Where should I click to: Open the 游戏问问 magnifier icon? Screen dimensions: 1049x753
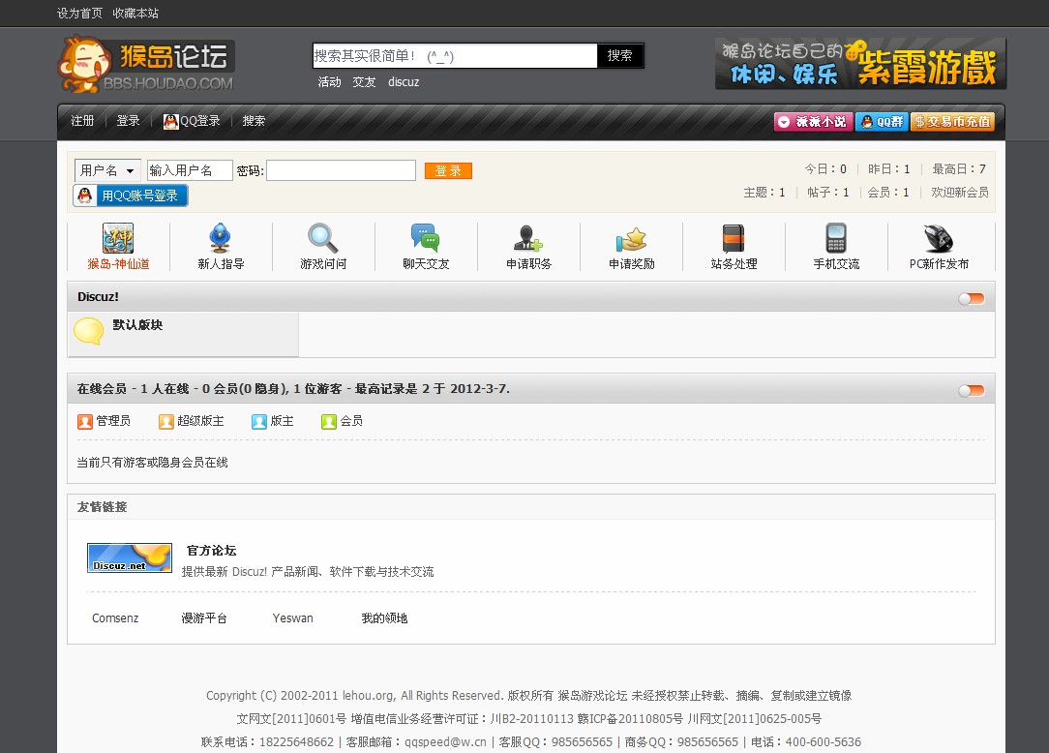[322, 238]
